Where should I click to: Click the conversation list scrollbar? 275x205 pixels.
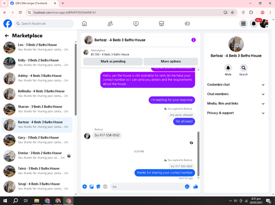(x=75, y=80)
